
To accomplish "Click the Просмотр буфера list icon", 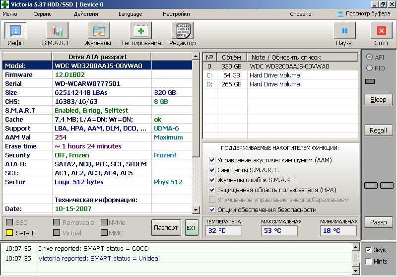I will coord(340,14).
